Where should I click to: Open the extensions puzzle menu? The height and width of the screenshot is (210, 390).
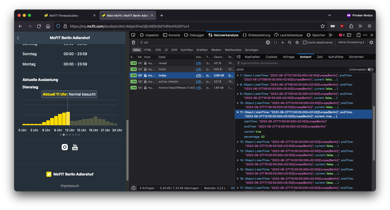coord(351,26)
